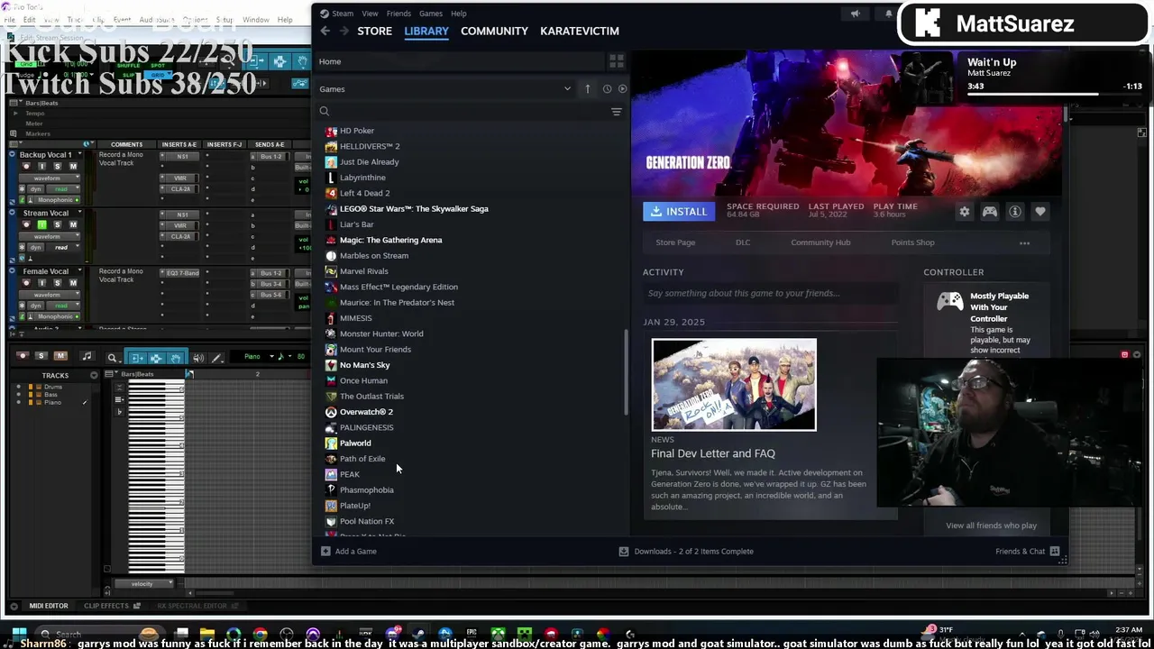Open the Friends & Chat panel icon
1154x649 pixels.
point(1055,551)
